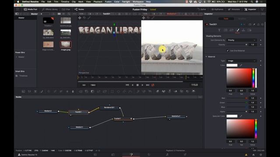Open the Metadata panel

[x=234, y=9]
